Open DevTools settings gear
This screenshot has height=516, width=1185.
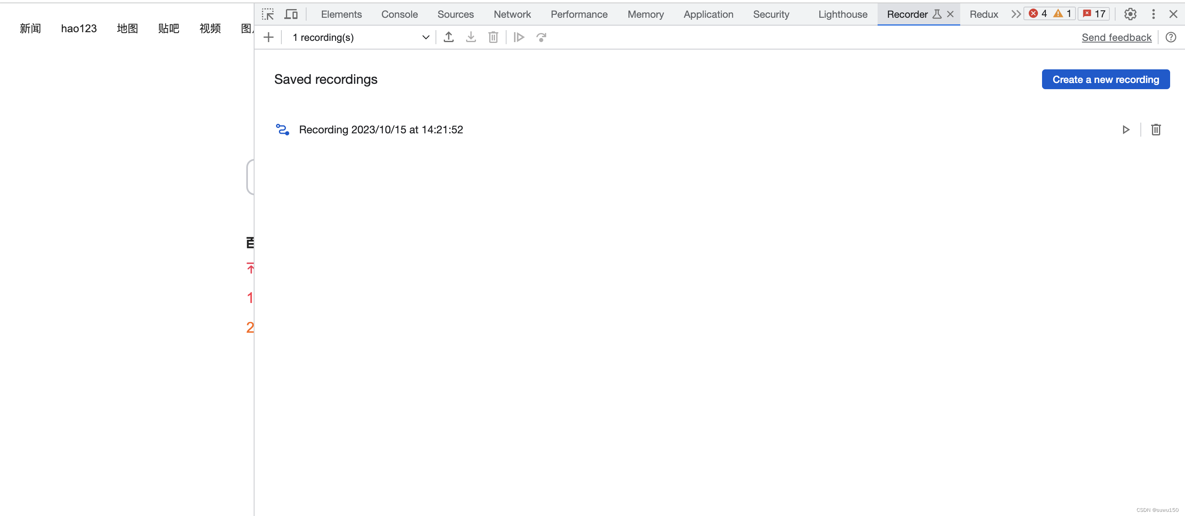[x=1130, y=14]
